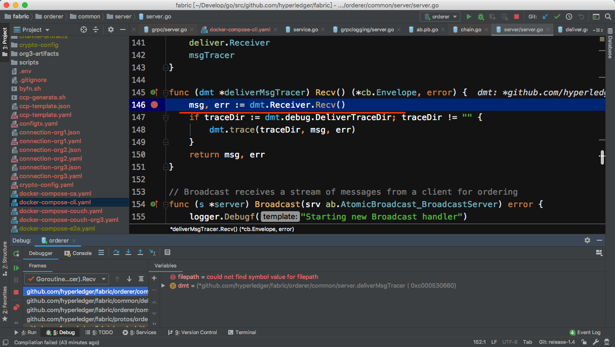Screen dimensions: 615x347
Task: Commit changes with the Git green checkmark
Action: click(557, 17)
